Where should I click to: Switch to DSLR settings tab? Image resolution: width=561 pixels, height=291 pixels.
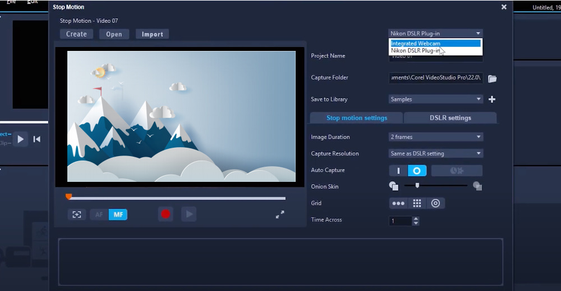(x=450, y=118)
